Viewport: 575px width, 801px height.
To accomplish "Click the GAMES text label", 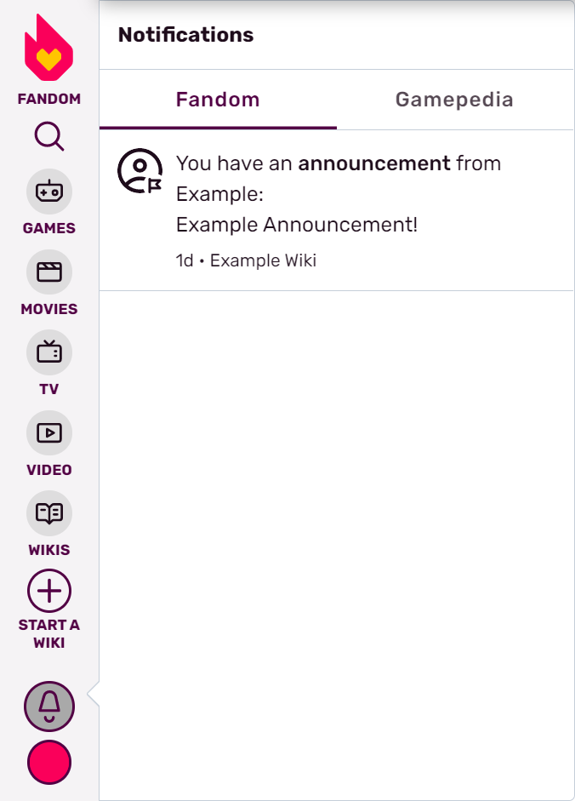I will pyautogui.click(x=48, y=228).
